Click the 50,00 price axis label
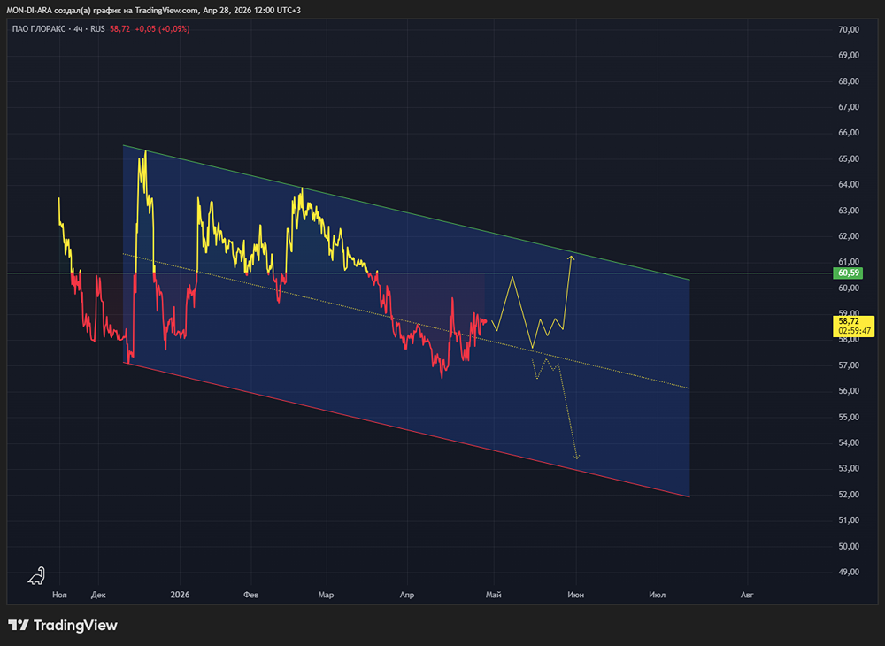Screen dimensions: 885x646 point(849,546)
